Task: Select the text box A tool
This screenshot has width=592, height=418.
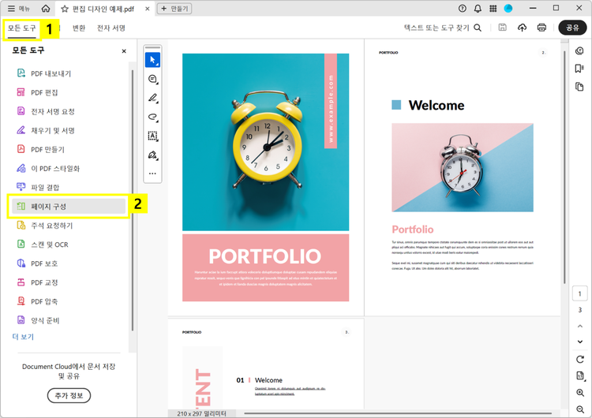Action: pyautogui.click(x=152, y=136)
